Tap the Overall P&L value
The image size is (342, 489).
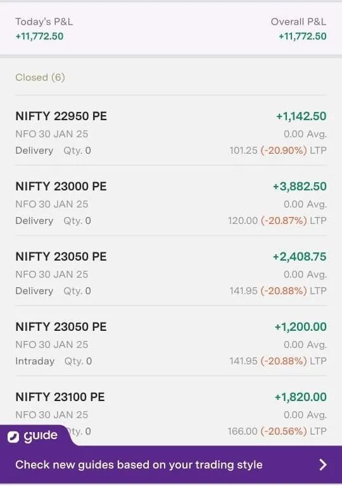point(302,36)
